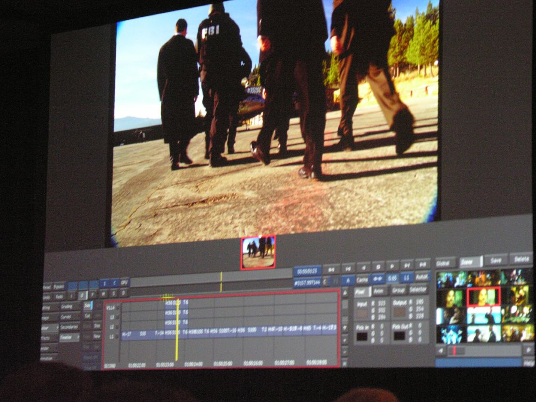Select the top-left gallery thumbnail
The image size is (536, 402).
(x=451, y=280)
